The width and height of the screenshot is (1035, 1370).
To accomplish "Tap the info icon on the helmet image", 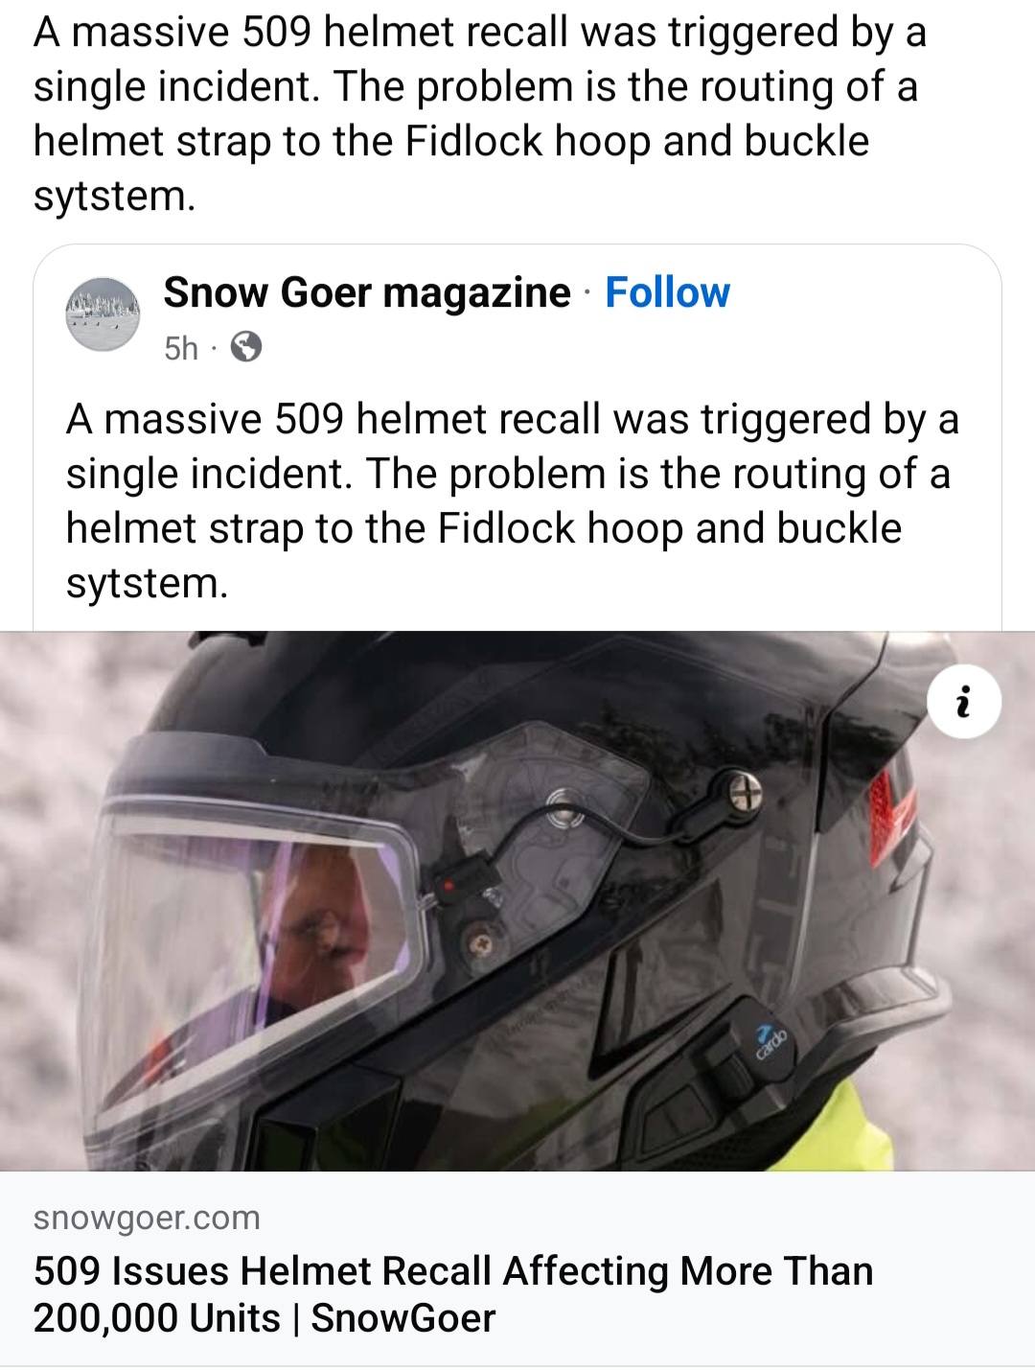I will 964,704.
